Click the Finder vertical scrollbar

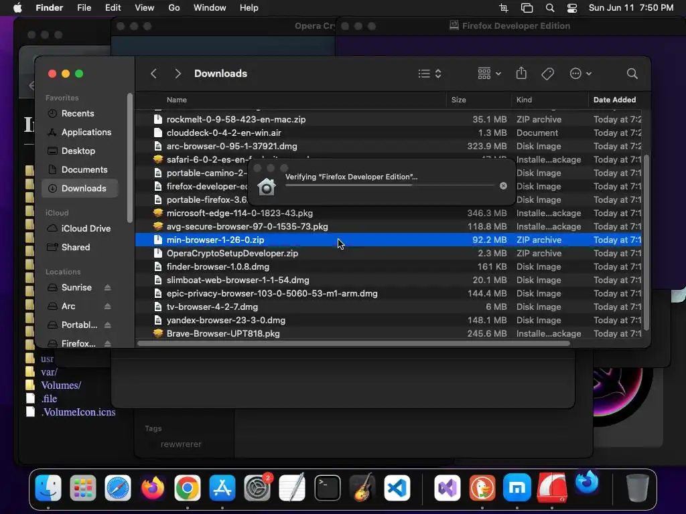pos(646,242)
